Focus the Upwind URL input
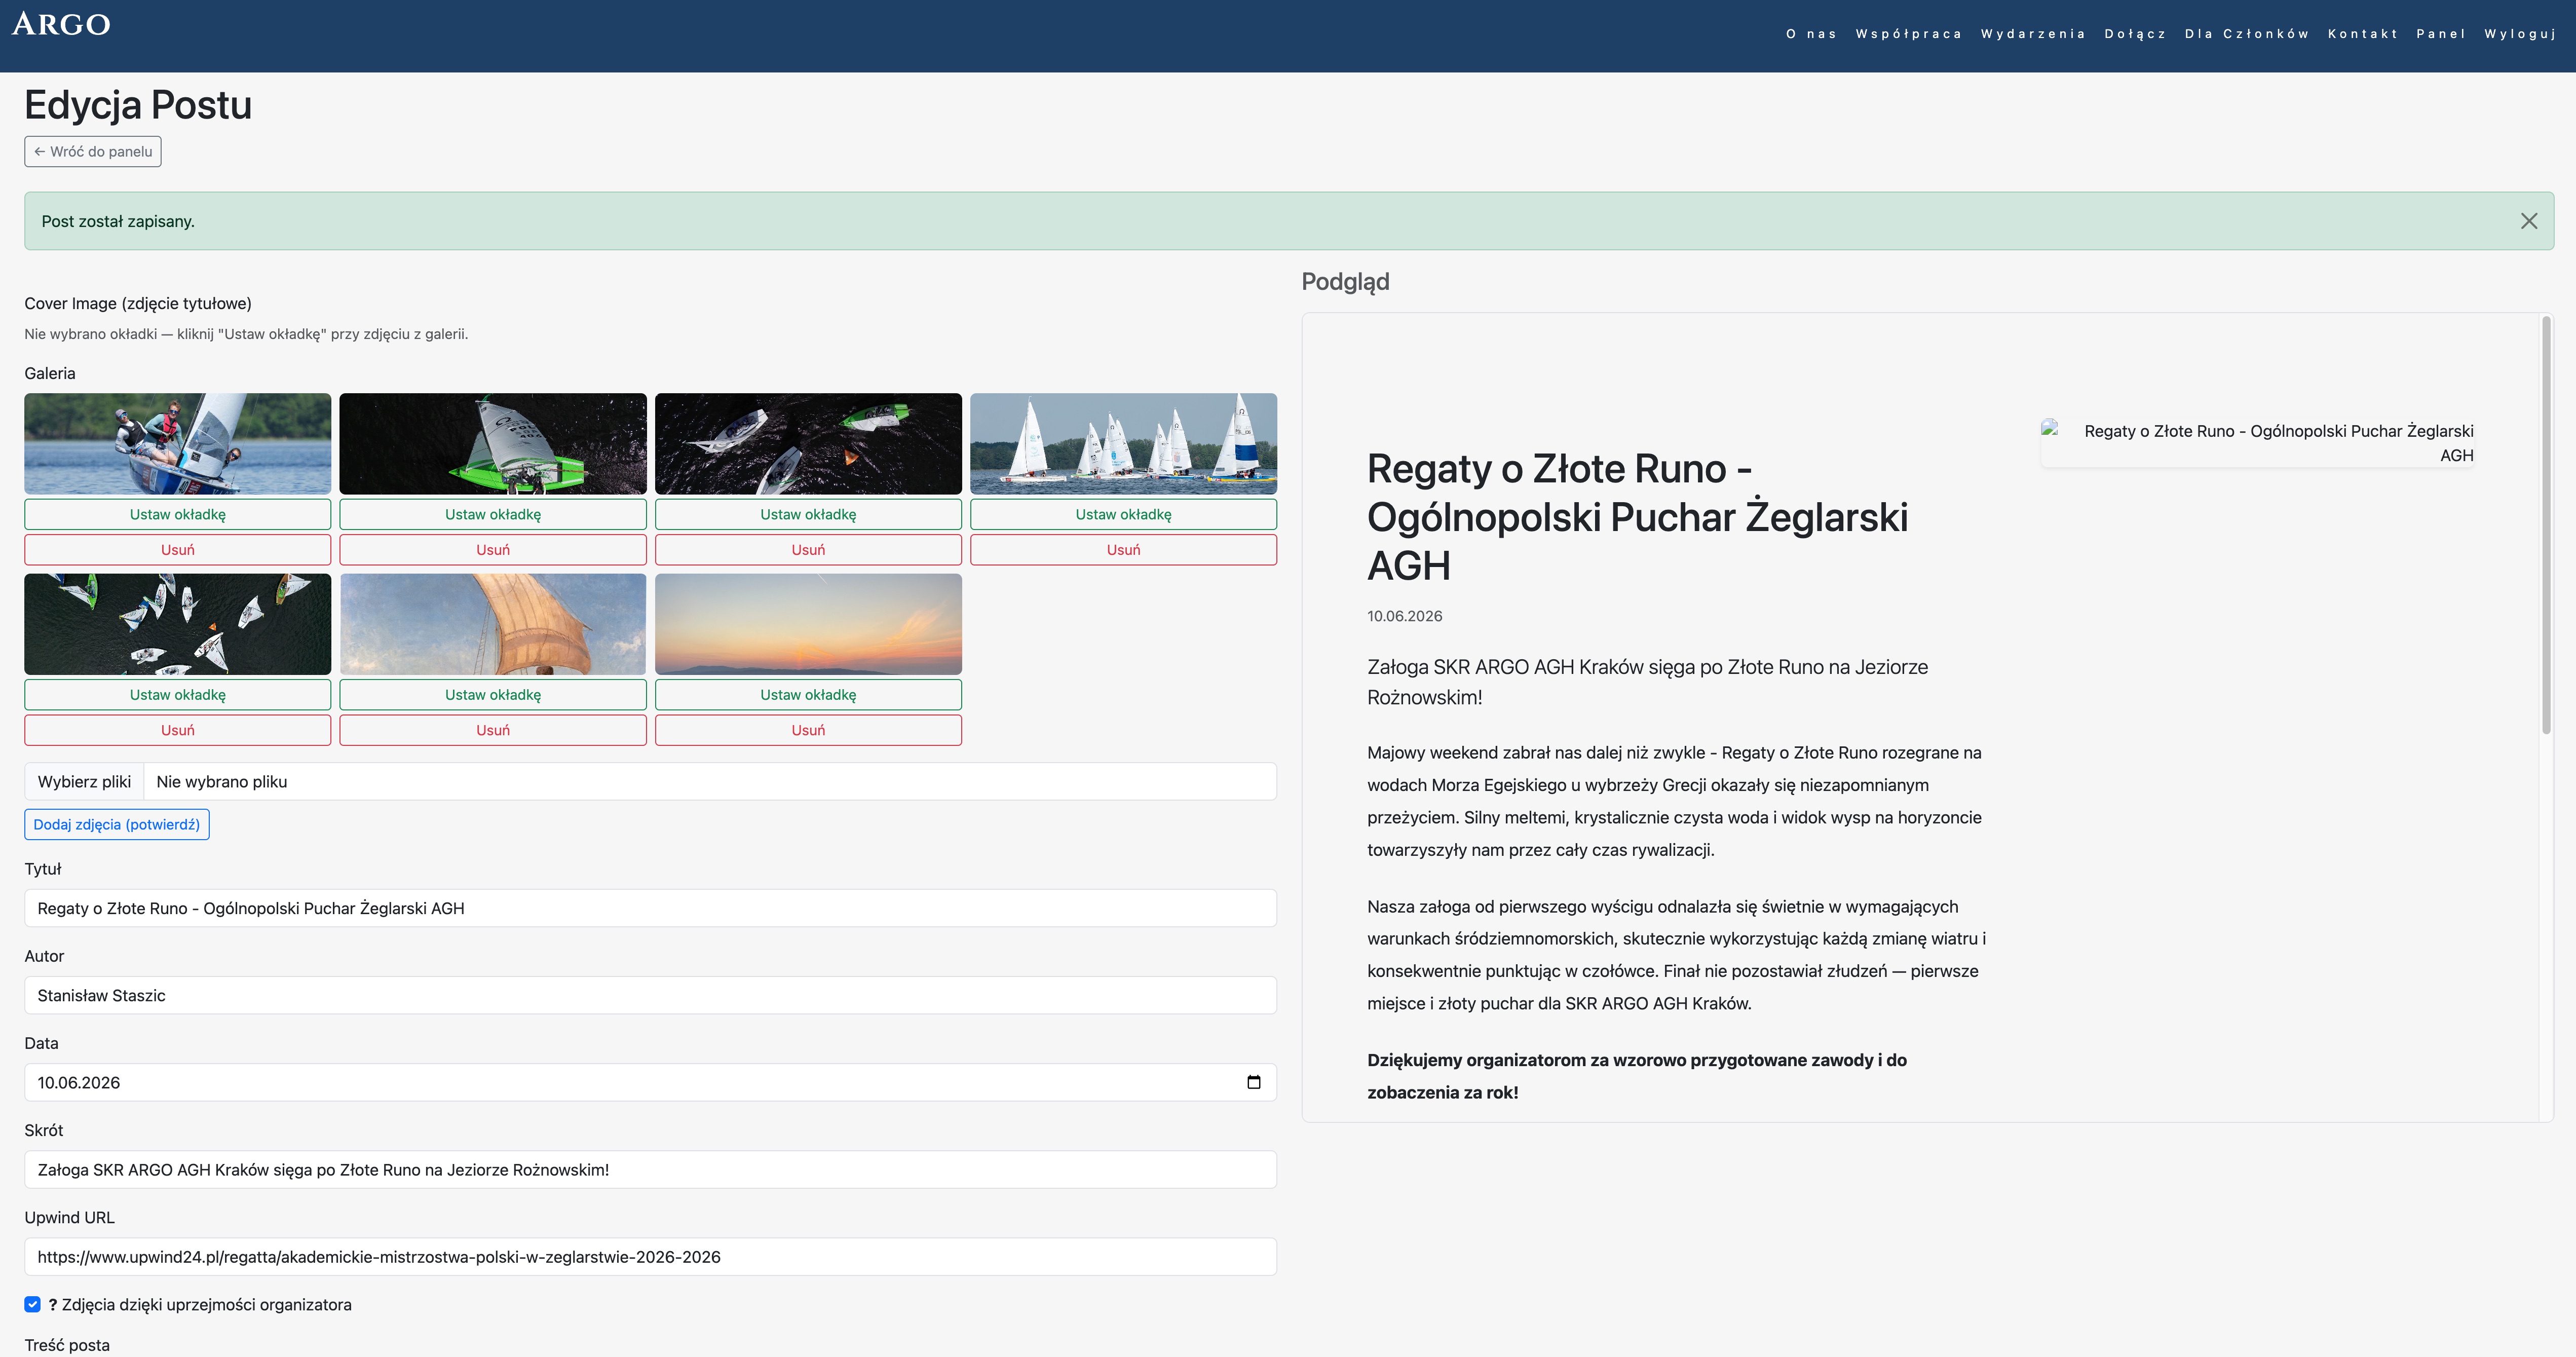The height and width of the screenshot is (1357, 2576). (x=650, y=1256)
